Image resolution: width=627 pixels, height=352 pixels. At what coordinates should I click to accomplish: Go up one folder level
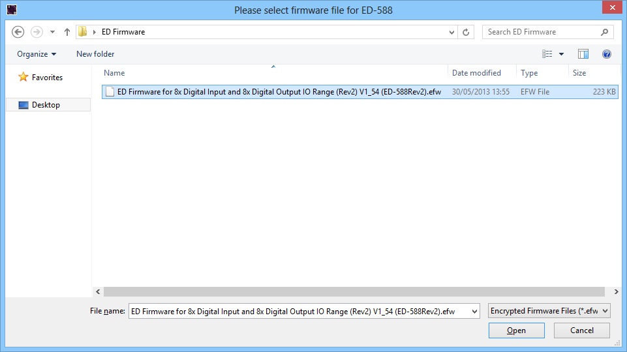pos(67,32)
